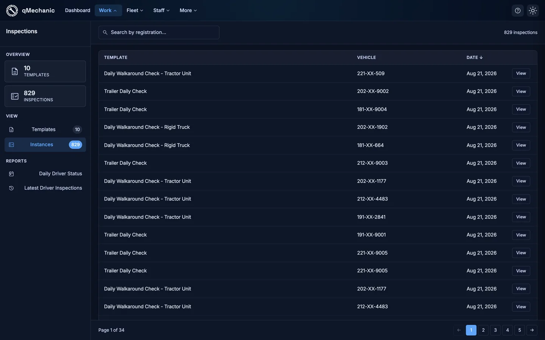Go to previous page arrow
The width and height of the screenshot is (545, 340).
point(459,330)
